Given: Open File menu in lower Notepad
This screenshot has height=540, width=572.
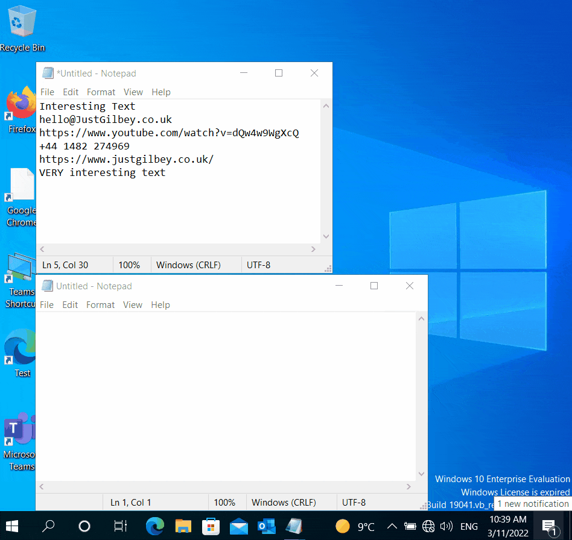Looking at the screenshot, I should pyautogui.click(x=46, y=305).
